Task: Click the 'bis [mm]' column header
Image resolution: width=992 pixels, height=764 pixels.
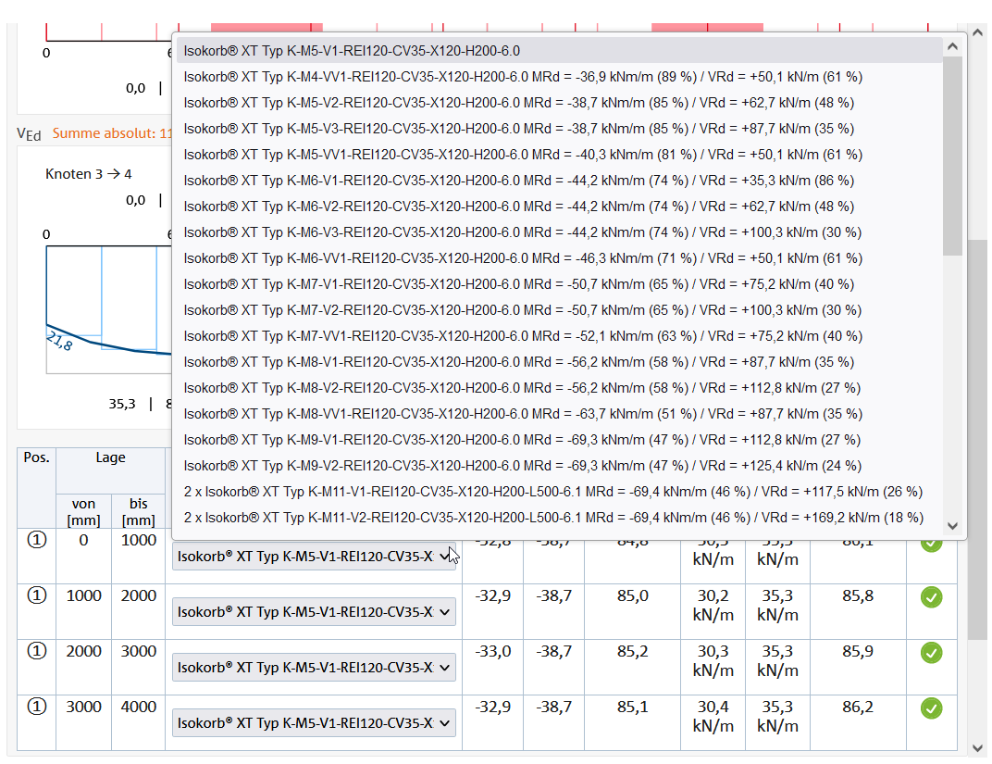Action: [139, 511]
